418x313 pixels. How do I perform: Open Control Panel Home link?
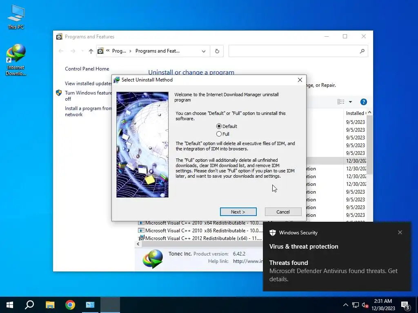click(87, 69)
